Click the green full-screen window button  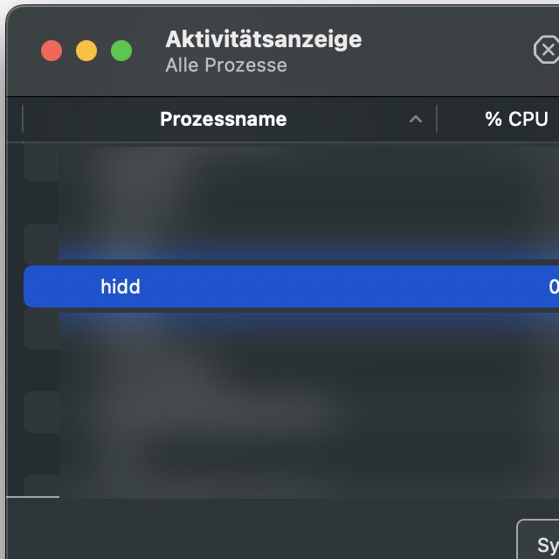(x=121, y=51)
